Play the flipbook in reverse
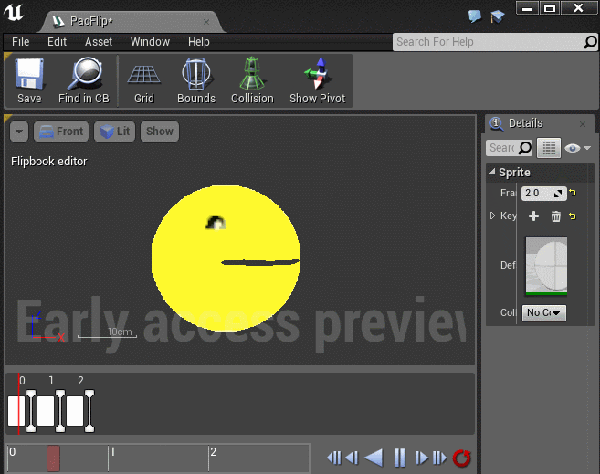This screenshot has height=474, width=600. (x=374, y=458)
